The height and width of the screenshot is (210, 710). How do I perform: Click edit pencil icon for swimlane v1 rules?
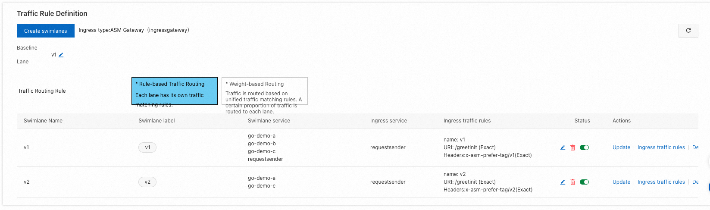tap(563, 147)
